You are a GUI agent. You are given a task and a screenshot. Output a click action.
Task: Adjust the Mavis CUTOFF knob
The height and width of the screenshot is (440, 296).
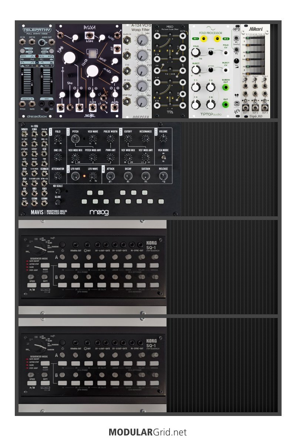pos(128,139)
